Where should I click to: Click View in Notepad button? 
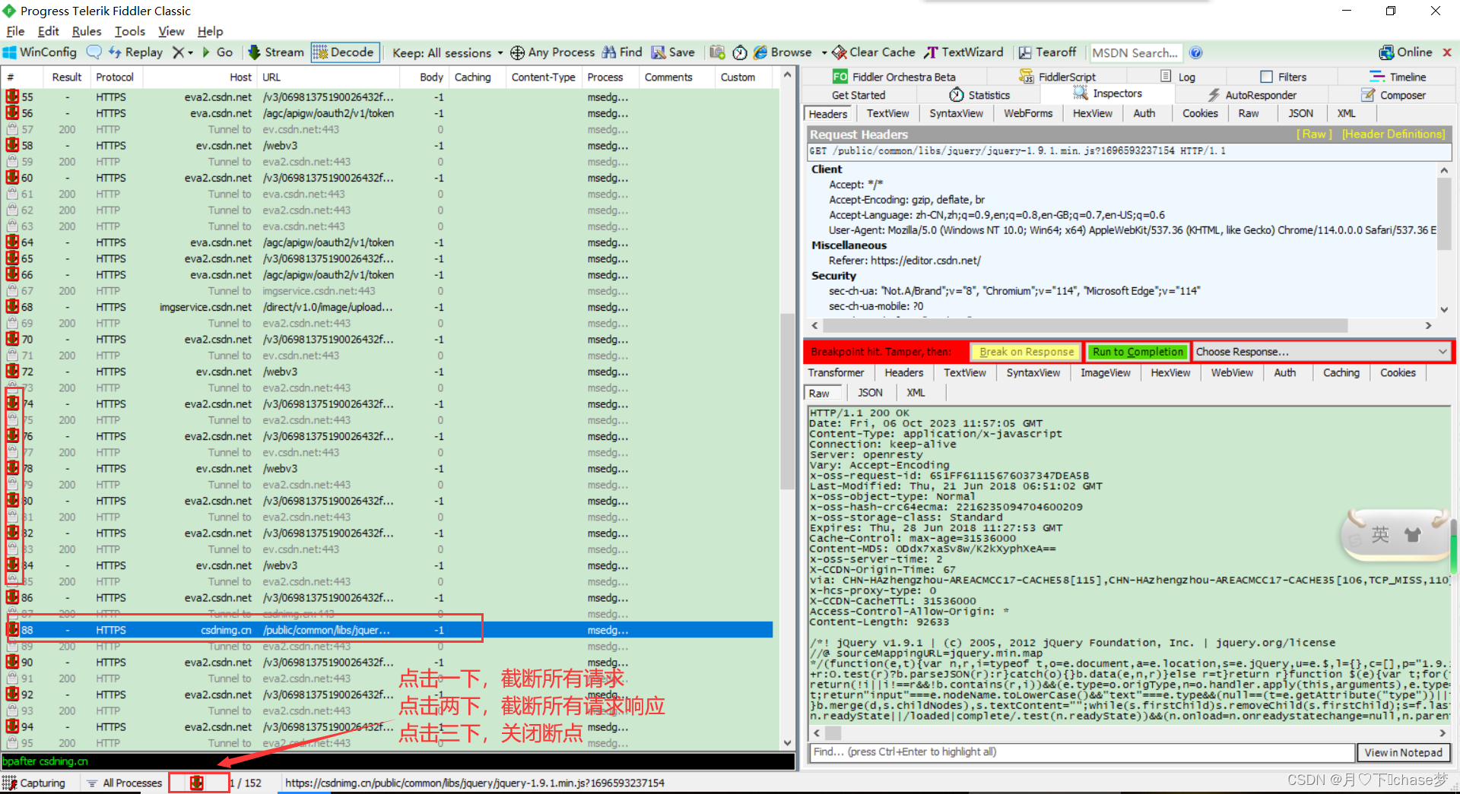(1403, 752)
